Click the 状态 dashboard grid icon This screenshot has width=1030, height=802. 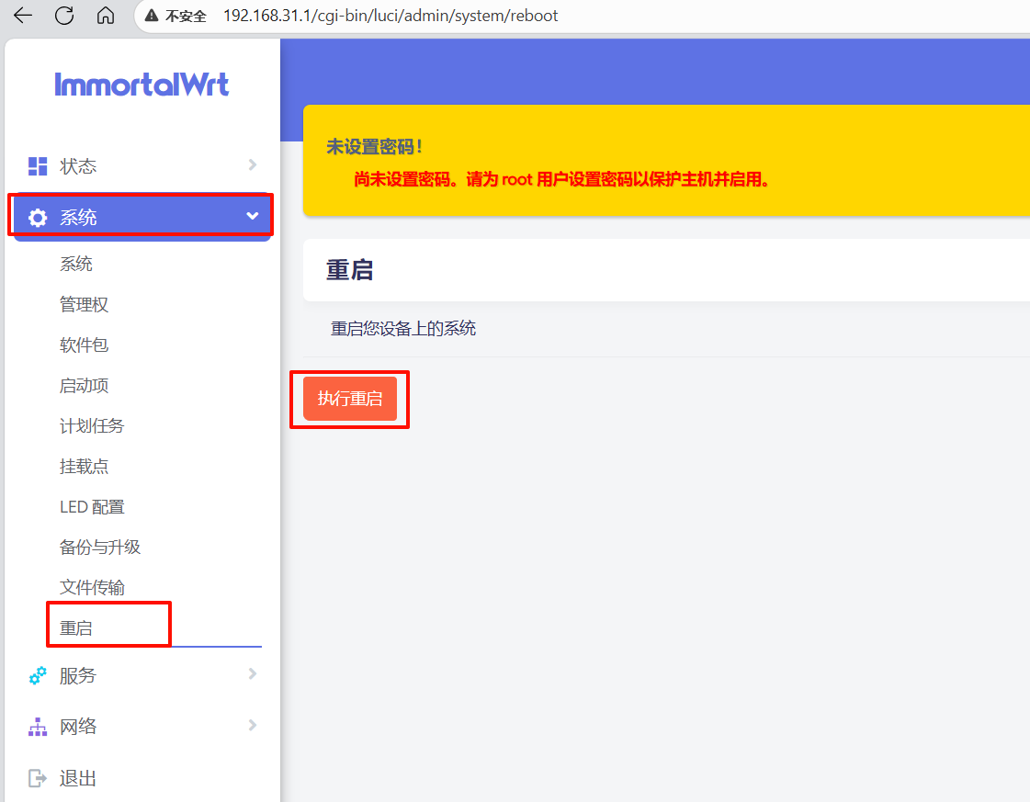click(x=38, y=166)
